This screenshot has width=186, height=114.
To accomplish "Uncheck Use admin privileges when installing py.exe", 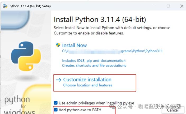I will pos(55,103).
